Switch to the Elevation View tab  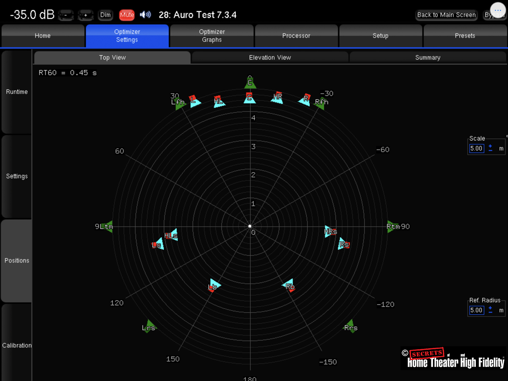coord(270,58)
